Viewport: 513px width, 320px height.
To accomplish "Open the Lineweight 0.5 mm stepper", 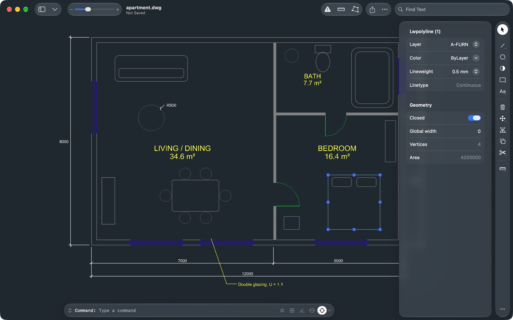I will pos(476,72).
